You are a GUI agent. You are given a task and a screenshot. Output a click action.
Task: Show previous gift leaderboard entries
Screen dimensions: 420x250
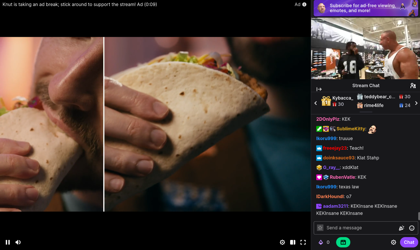pyautogui.click(x=315, y=103)
